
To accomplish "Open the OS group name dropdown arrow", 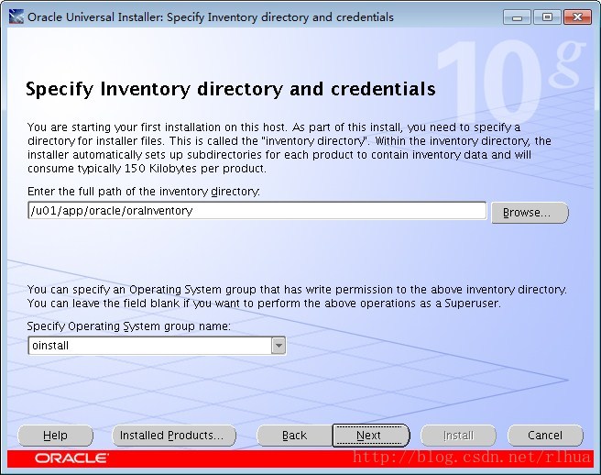I will coord(279,346).
